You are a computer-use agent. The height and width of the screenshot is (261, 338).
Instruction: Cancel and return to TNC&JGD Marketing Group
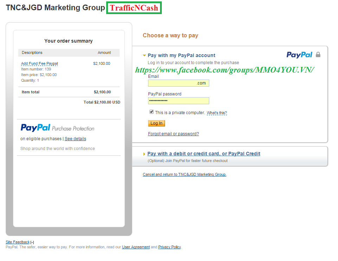pyautogui.click(x=184, y=174)
